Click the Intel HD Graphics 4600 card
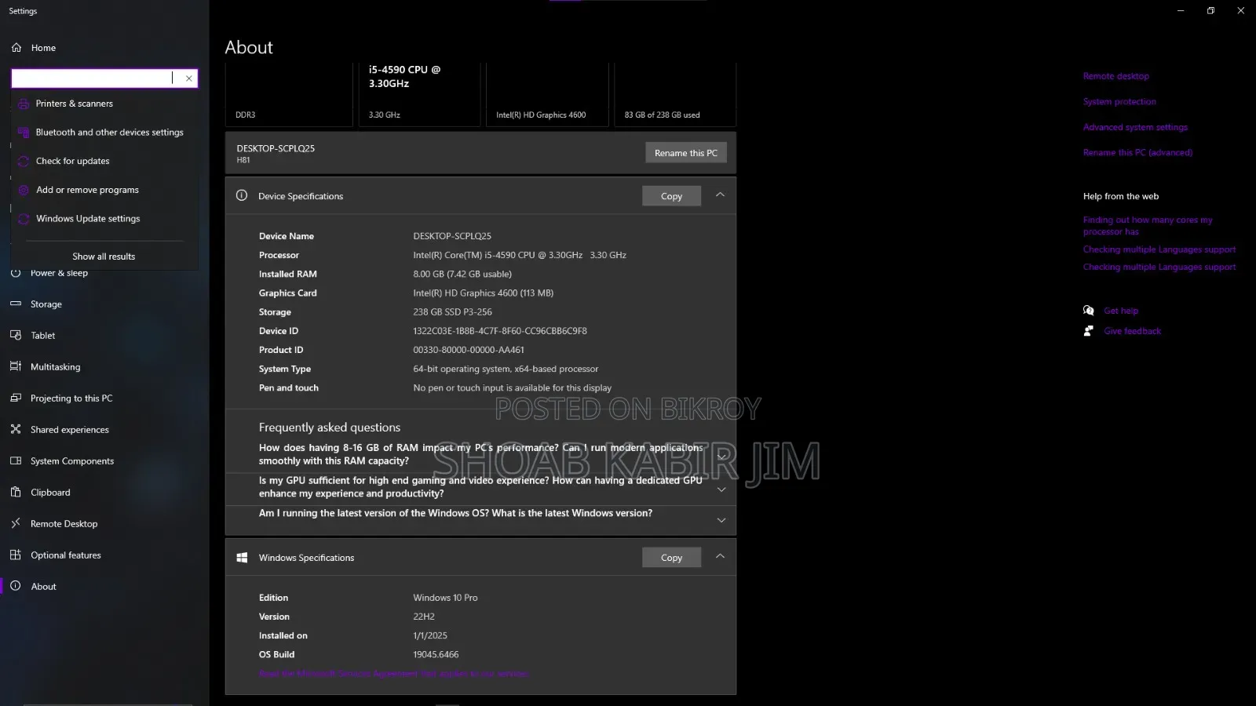This screenshot has height=706, width=1256. (x=547, y=94)
